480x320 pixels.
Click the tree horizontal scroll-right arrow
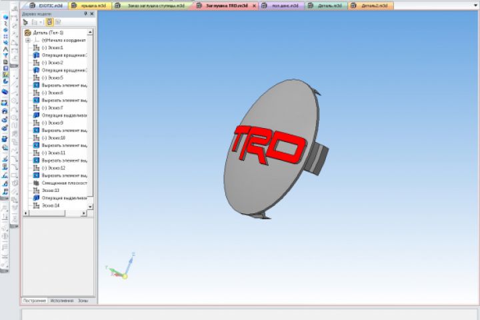tap(84, 213)
